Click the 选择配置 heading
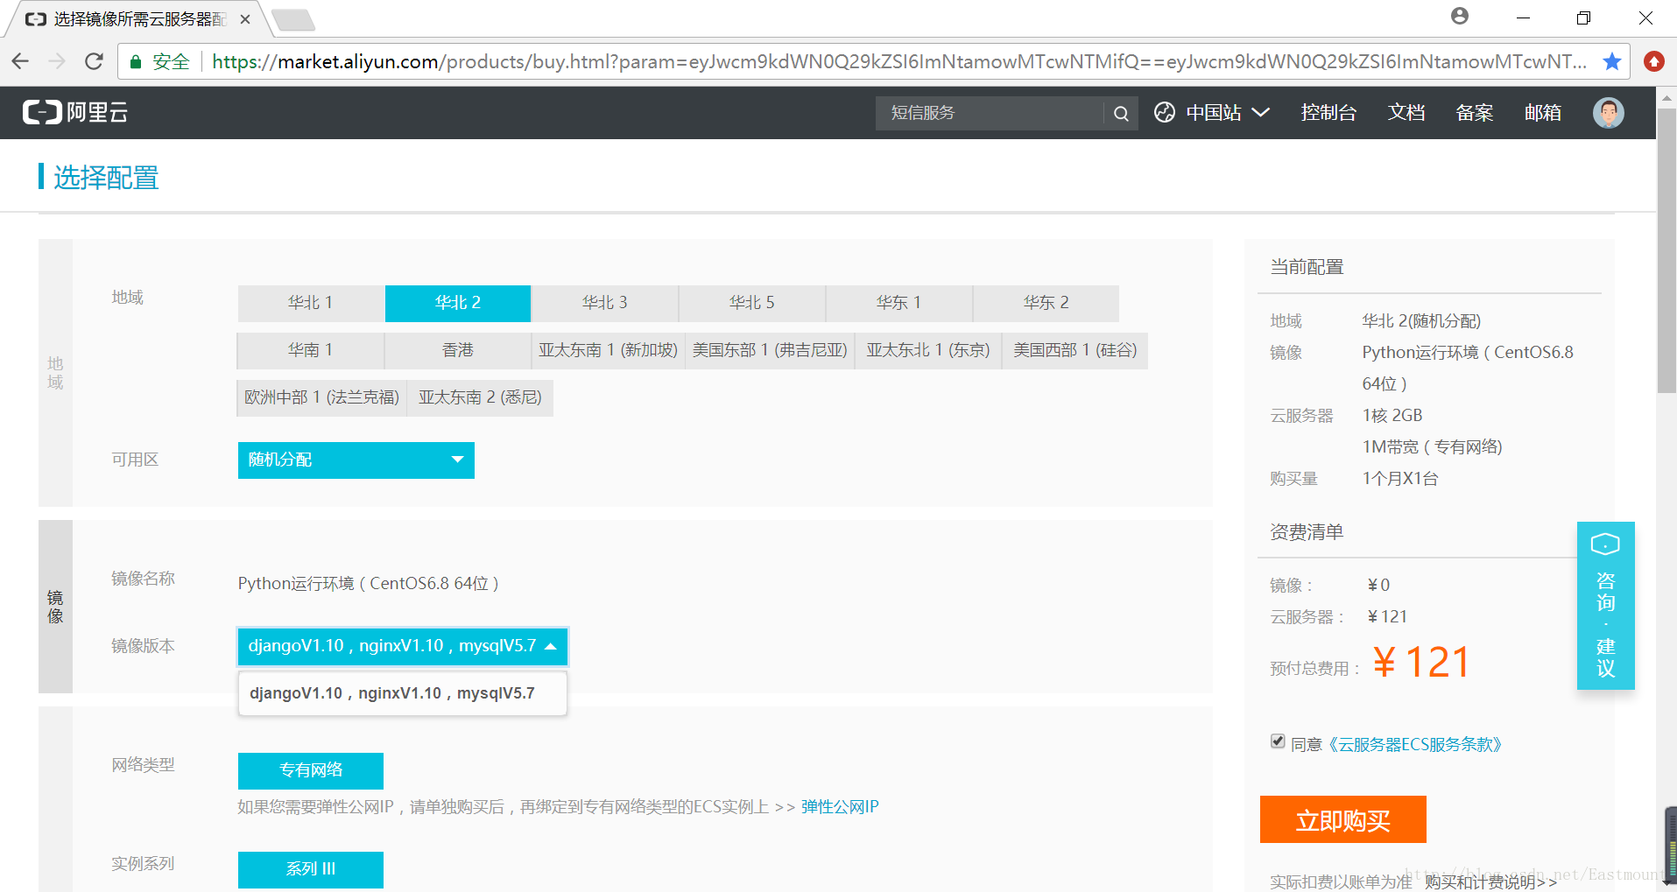The width and height of the screenshot is (1677, 892). pyautogui.click(x=106, y=178)
